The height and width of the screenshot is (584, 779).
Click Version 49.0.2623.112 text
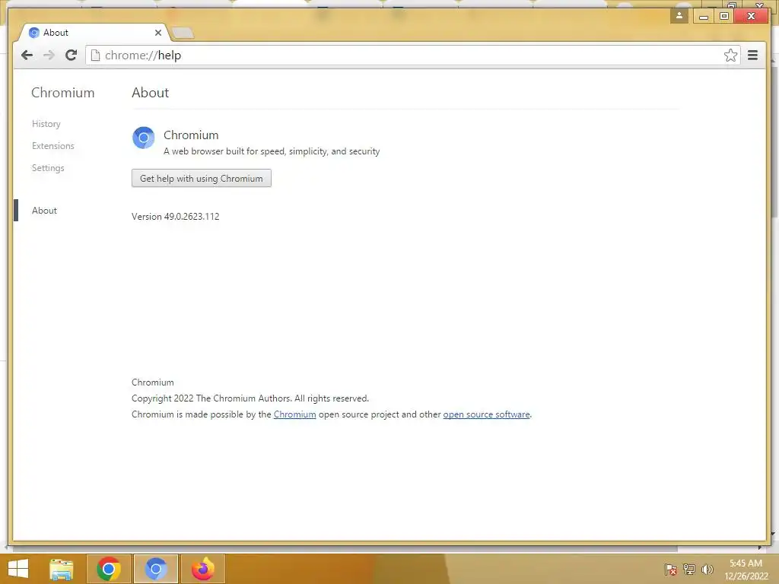(176, 217)
